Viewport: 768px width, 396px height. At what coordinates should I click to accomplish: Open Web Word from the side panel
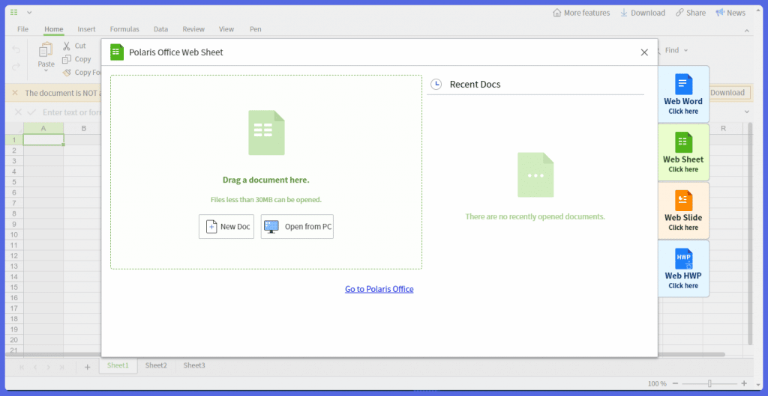(x=683, y=94)
